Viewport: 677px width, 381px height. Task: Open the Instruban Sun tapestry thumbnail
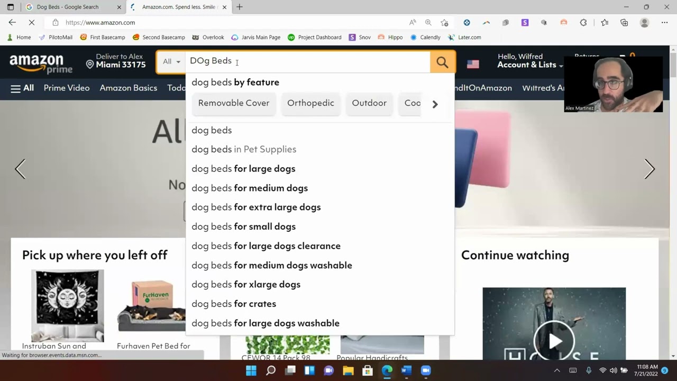pos(67,305)
